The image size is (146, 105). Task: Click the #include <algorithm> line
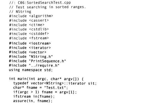pyautogui.click(x=31, y=16)
